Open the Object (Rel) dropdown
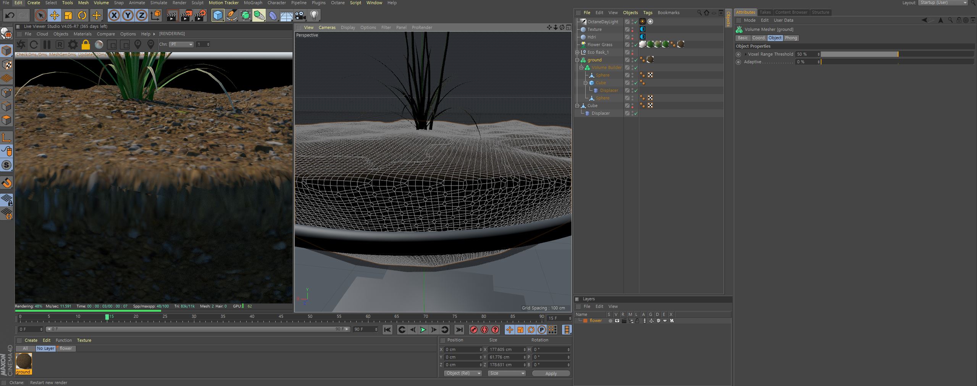 click(x=463, y=373)
